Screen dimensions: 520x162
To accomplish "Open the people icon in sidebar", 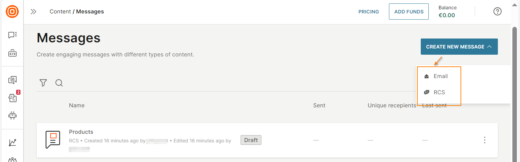I will (x=12, y=159).
